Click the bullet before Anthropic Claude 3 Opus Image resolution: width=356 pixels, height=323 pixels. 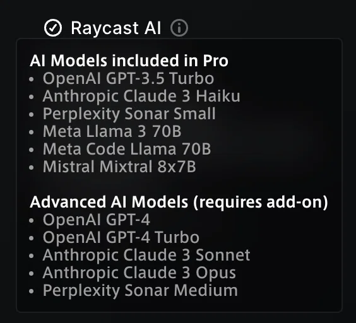click(32, 273)
